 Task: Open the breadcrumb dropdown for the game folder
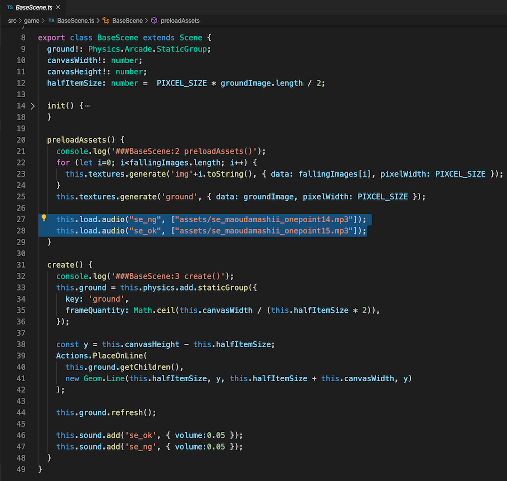coord(31,21)
